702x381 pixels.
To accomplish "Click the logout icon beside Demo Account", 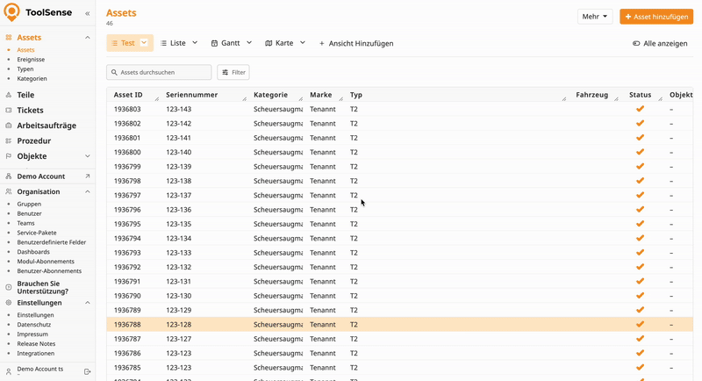I will pos(87,372).
